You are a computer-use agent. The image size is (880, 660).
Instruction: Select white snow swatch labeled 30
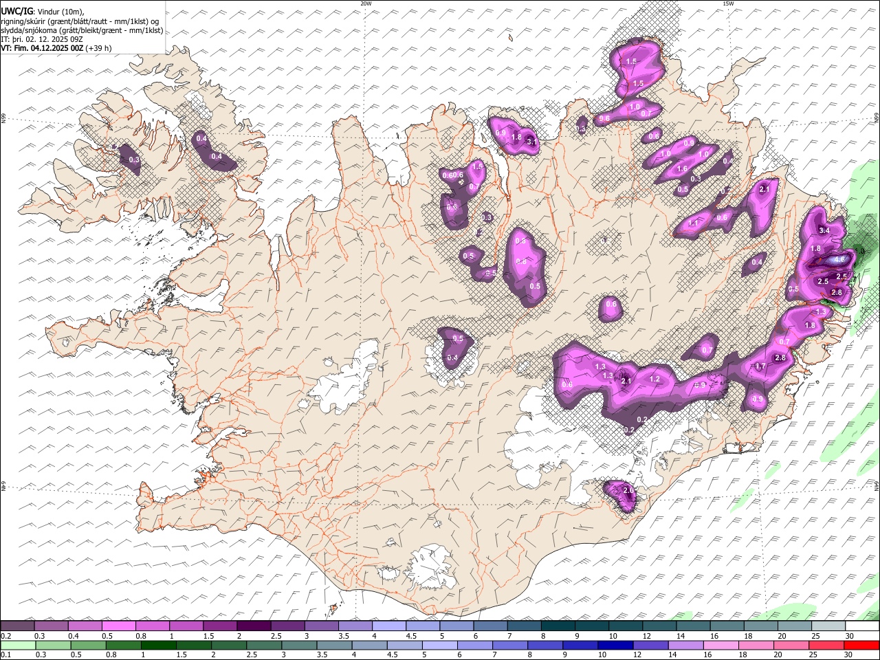pos(863,626)
